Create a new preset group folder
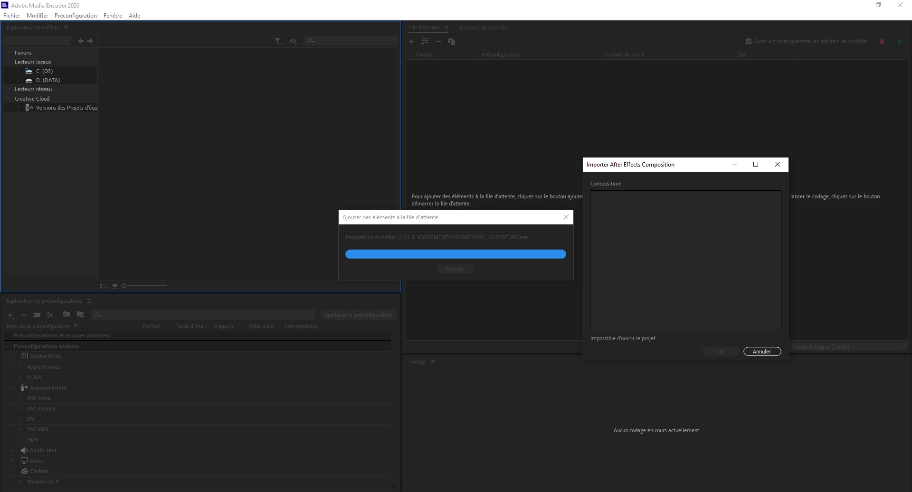This screenshot has width=912, height=492. [x=37, y=315]
